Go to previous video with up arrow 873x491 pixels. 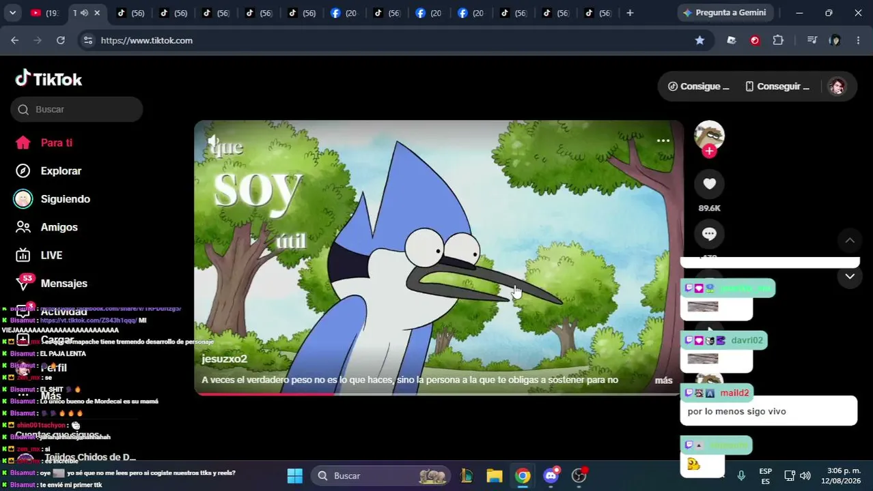pyautogui.click(x=850, y=240)
